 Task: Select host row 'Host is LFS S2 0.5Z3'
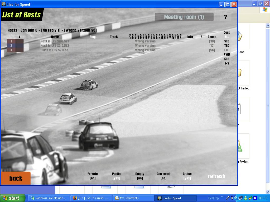[x=55, y=41]
